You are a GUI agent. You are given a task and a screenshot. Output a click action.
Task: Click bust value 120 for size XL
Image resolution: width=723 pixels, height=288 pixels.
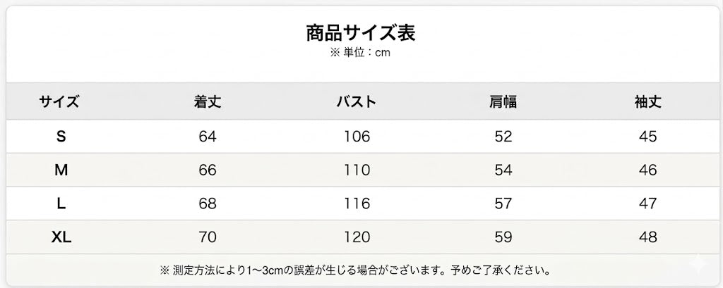(357, 237)
